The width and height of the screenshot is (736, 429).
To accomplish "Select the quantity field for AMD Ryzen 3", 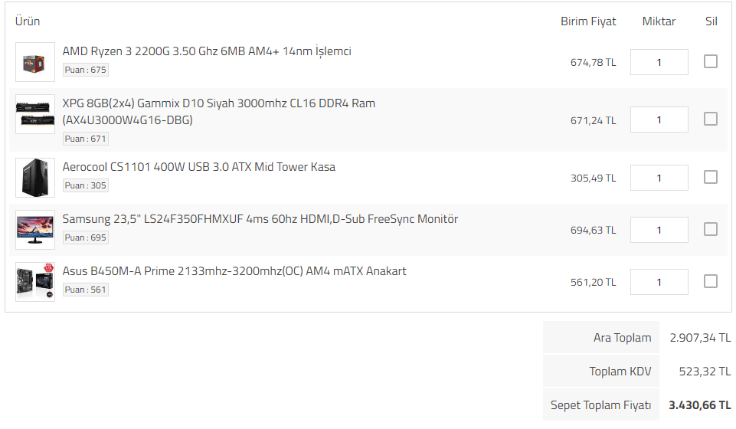I will pyautogui.click(x=659, y=62).
